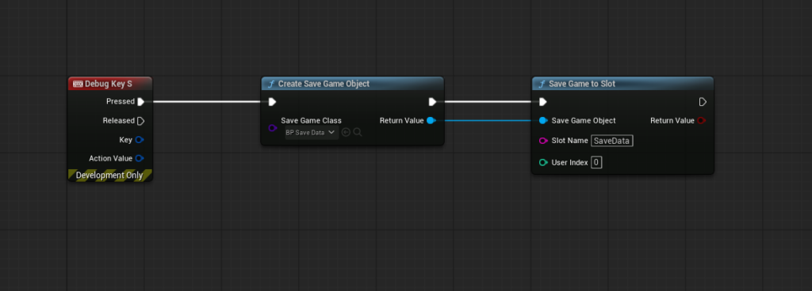Click the Action Value output pin
The image size is (812, 291).
coord(140,158)
